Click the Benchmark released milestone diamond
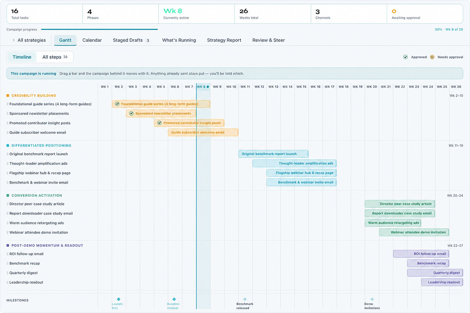Viewport: 470px width, 313px height. tap(245, 299)
